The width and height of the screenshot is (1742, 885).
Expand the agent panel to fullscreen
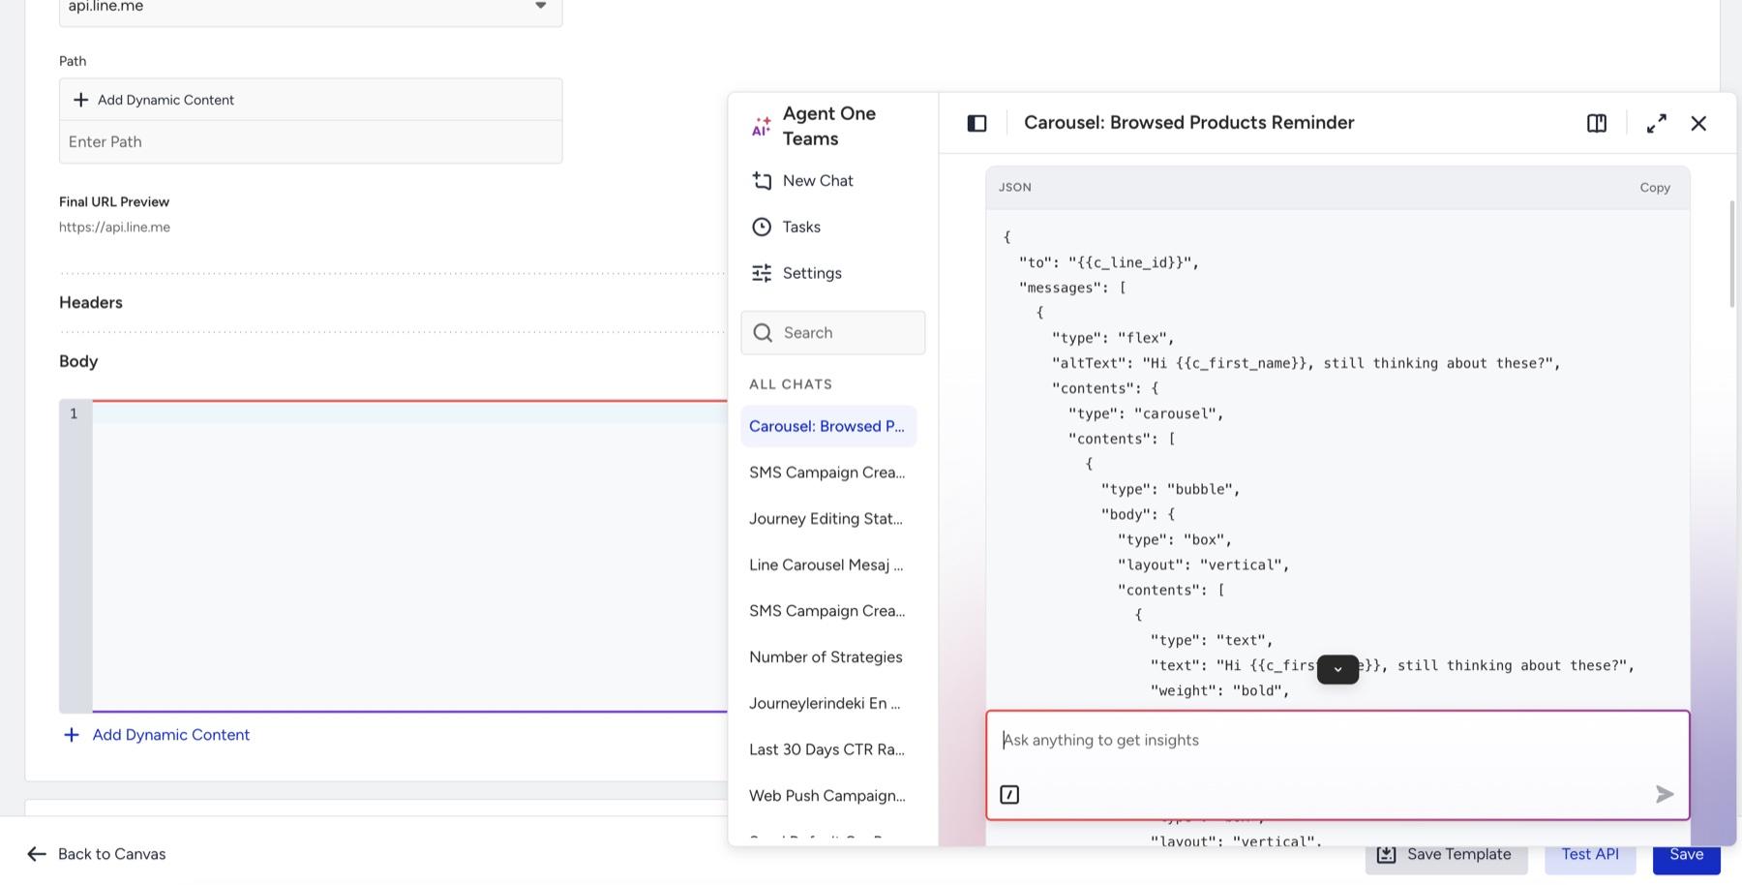pyautogui.click(x=1657, y=123)
